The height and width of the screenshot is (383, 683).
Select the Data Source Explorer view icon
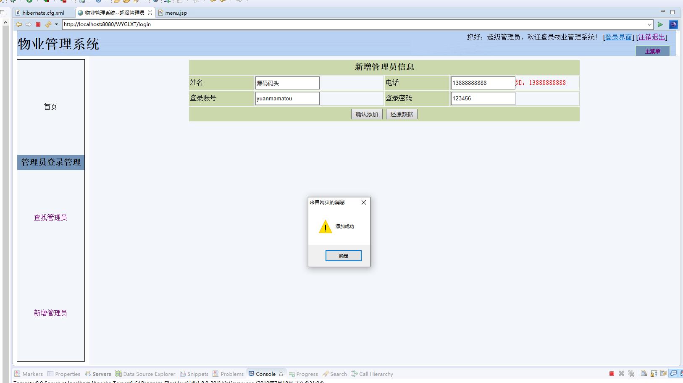pyautogui.click(x=118, y=373)
